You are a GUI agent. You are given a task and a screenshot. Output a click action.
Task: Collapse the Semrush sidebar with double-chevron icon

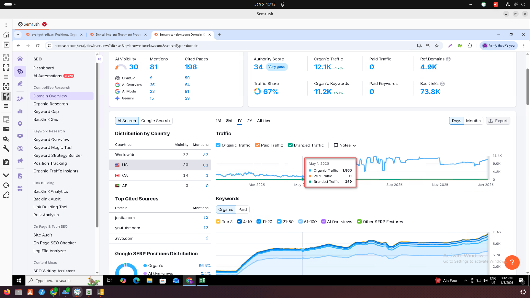point(99,59)
